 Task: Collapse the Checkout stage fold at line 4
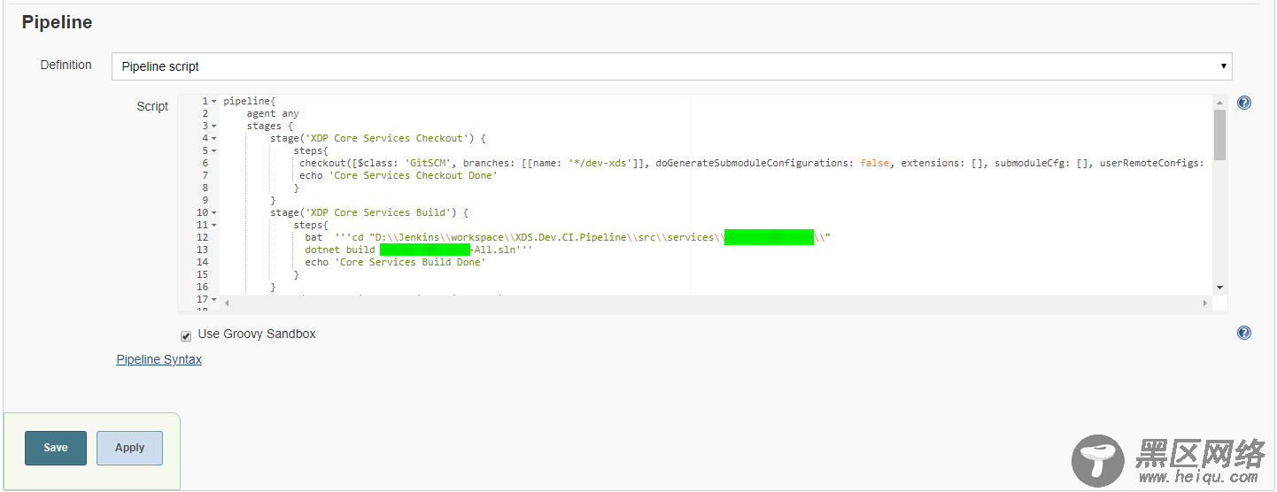(x=214, y=139)
